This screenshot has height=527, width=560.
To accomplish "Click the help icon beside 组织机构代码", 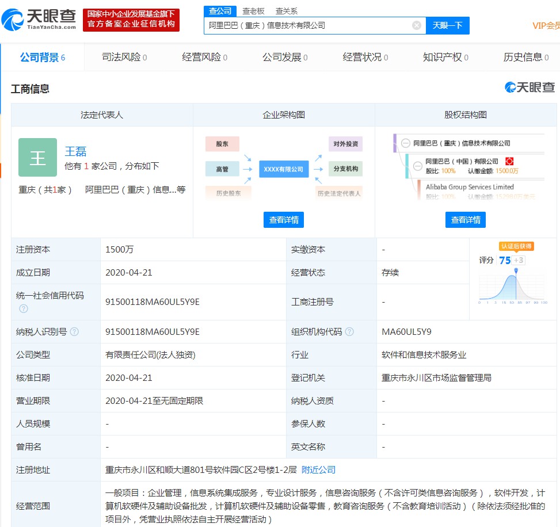I will coord(349,332).
